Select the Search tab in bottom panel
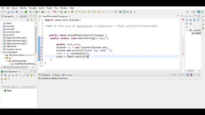The height and width of the screenshot is (115, 205). (x=56, y=75)
